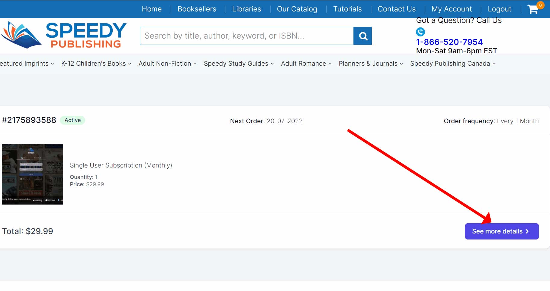Click the Next Order date 20-07-2022
This screenshot has width=550, height=291.
pos(285,121)
